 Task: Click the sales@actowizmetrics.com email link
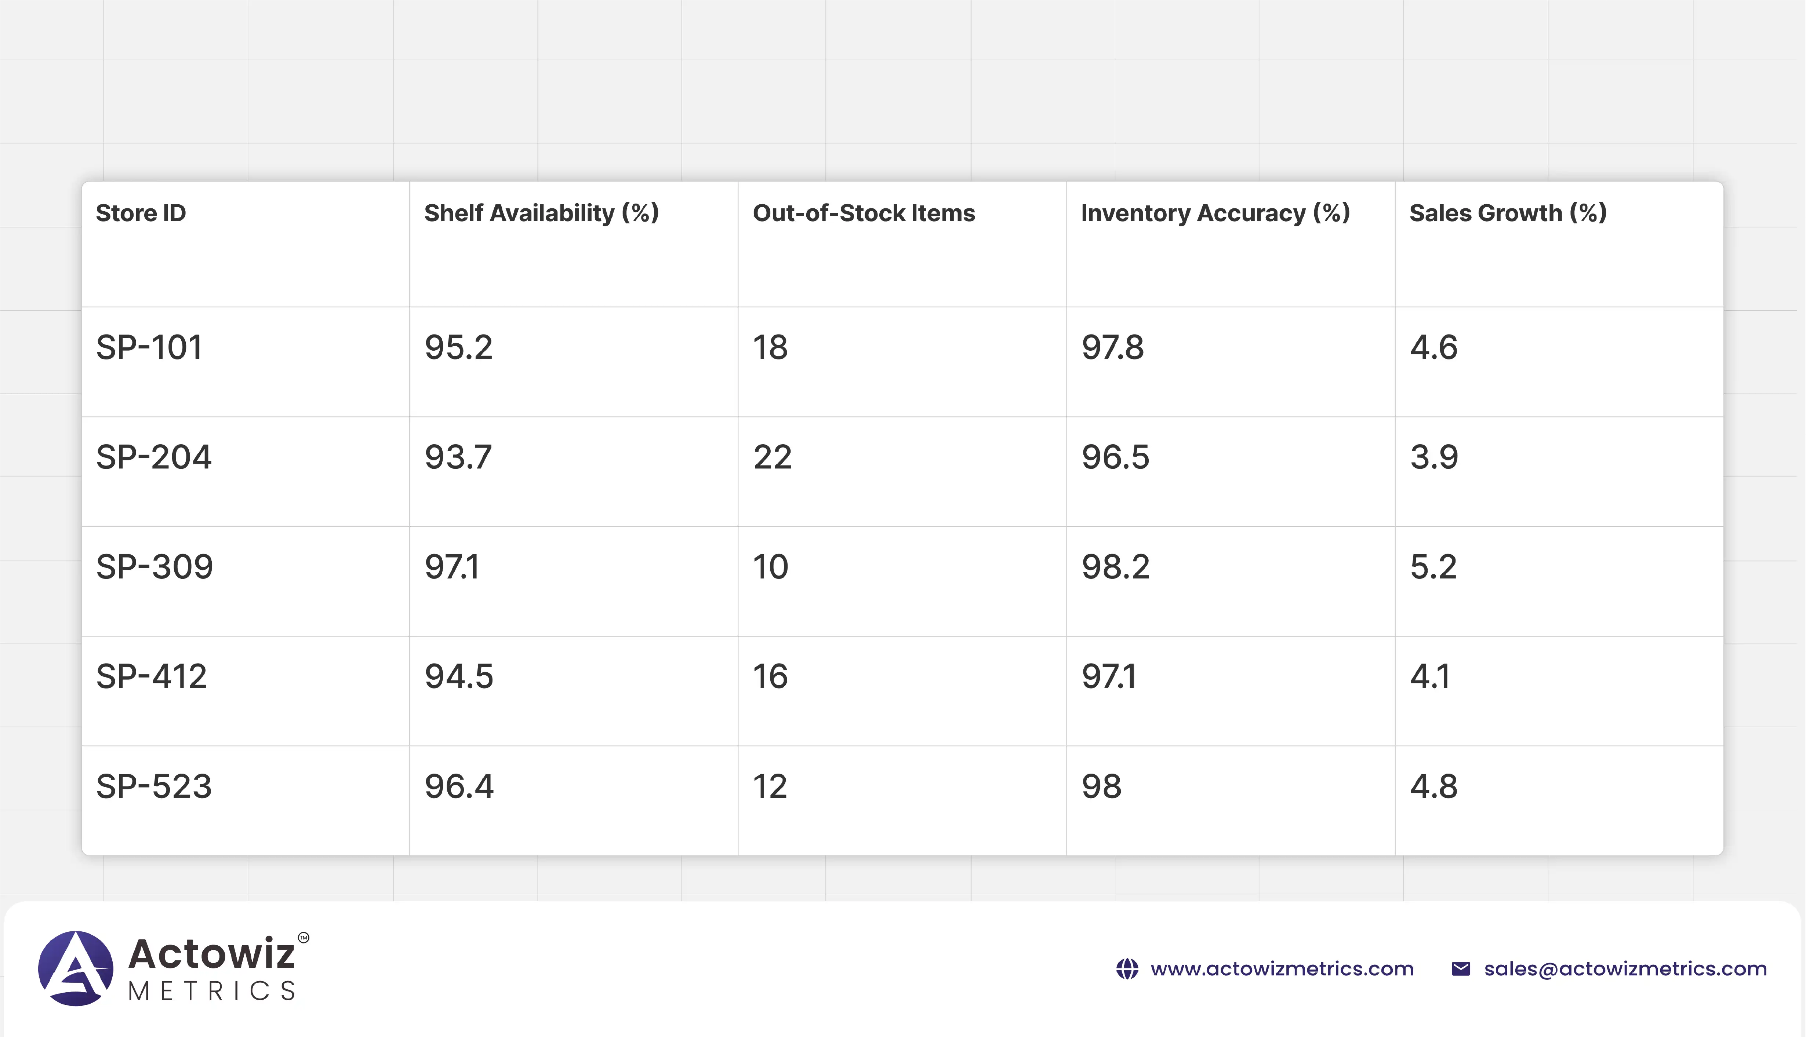pyautogui.click(x=1625, y=969)
